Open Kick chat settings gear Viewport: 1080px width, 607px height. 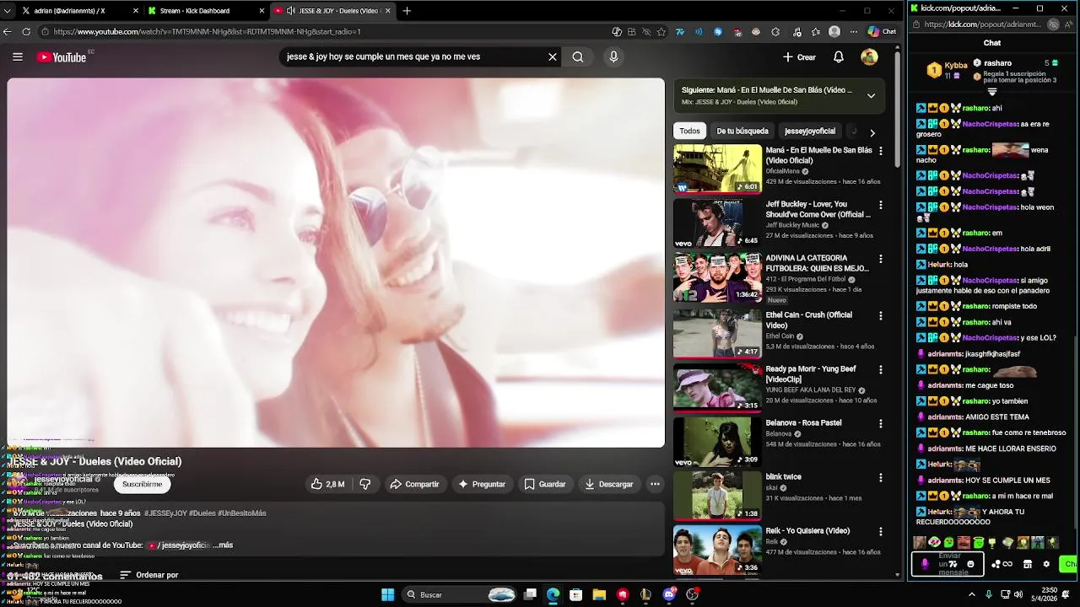coord(1046,565)
